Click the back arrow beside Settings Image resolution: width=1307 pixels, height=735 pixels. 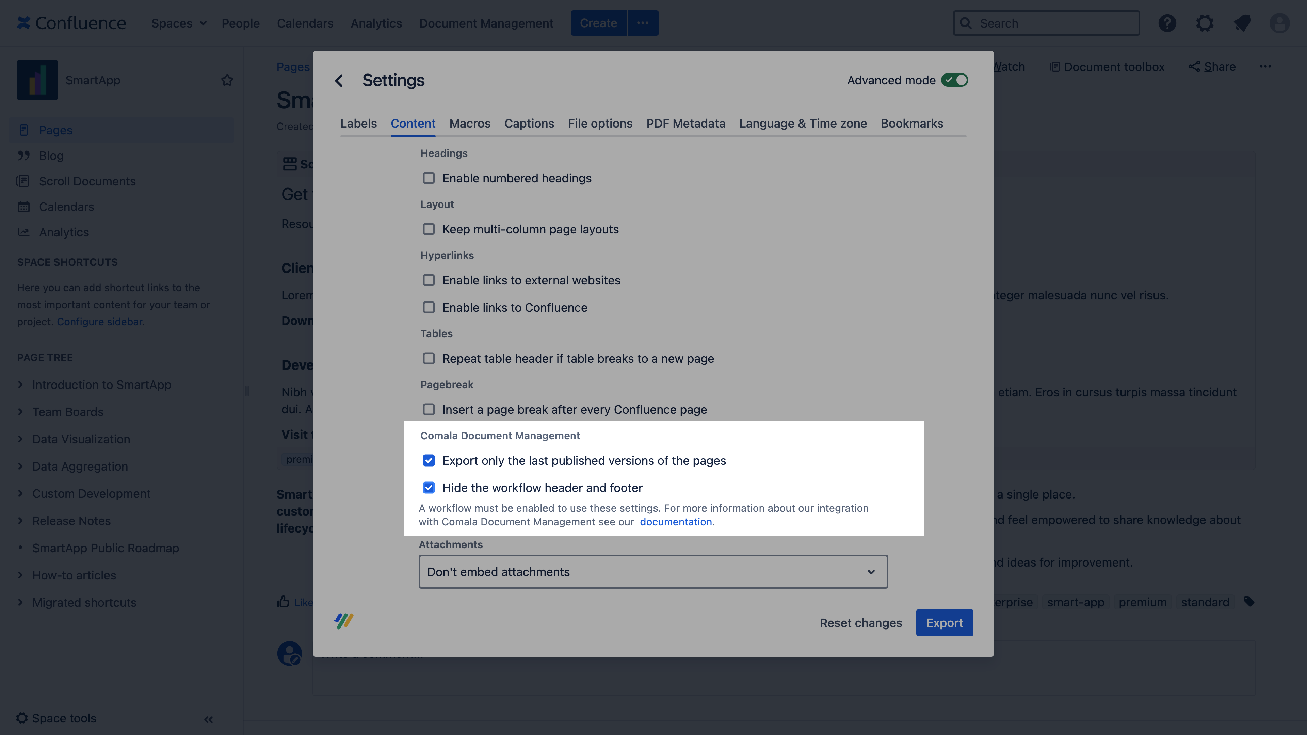339,80
